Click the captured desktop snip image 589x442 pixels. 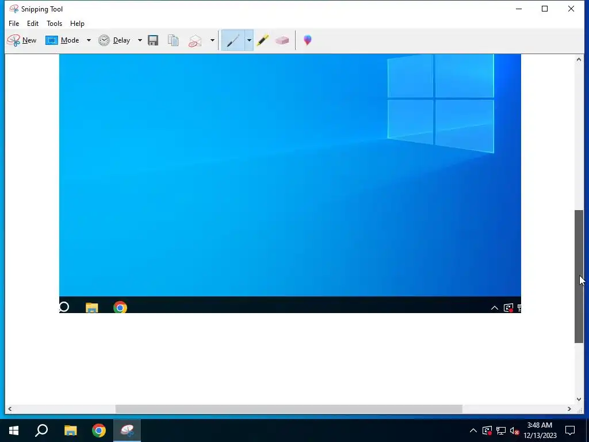tap(290, 184)
